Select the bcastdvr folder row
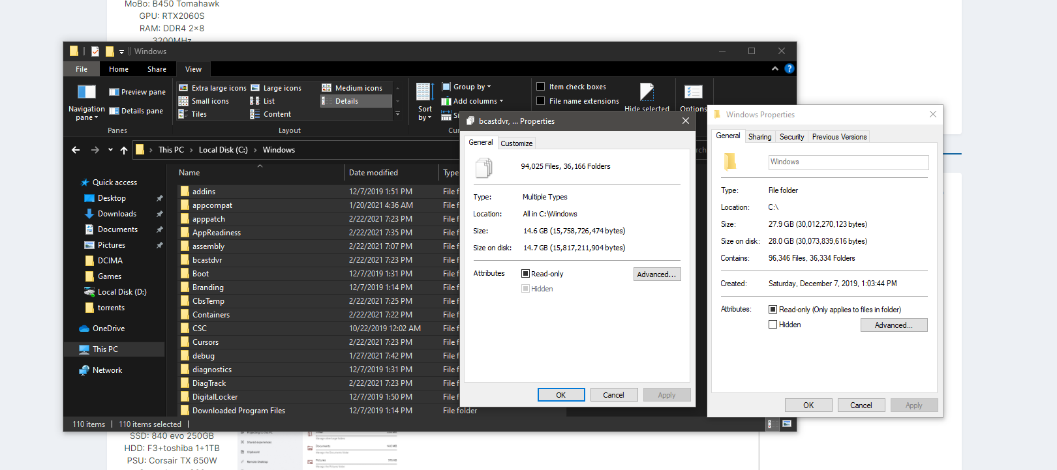 click(318, 260)
